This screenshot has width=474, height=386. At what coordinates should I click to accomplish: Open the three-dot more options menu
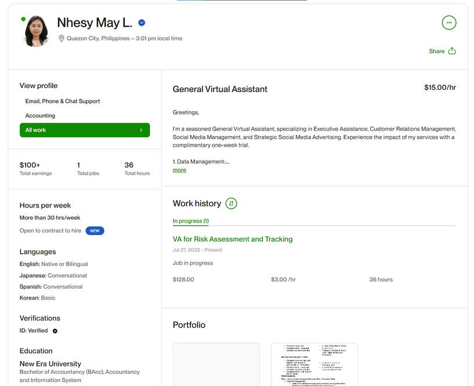(x=449, y=23)
